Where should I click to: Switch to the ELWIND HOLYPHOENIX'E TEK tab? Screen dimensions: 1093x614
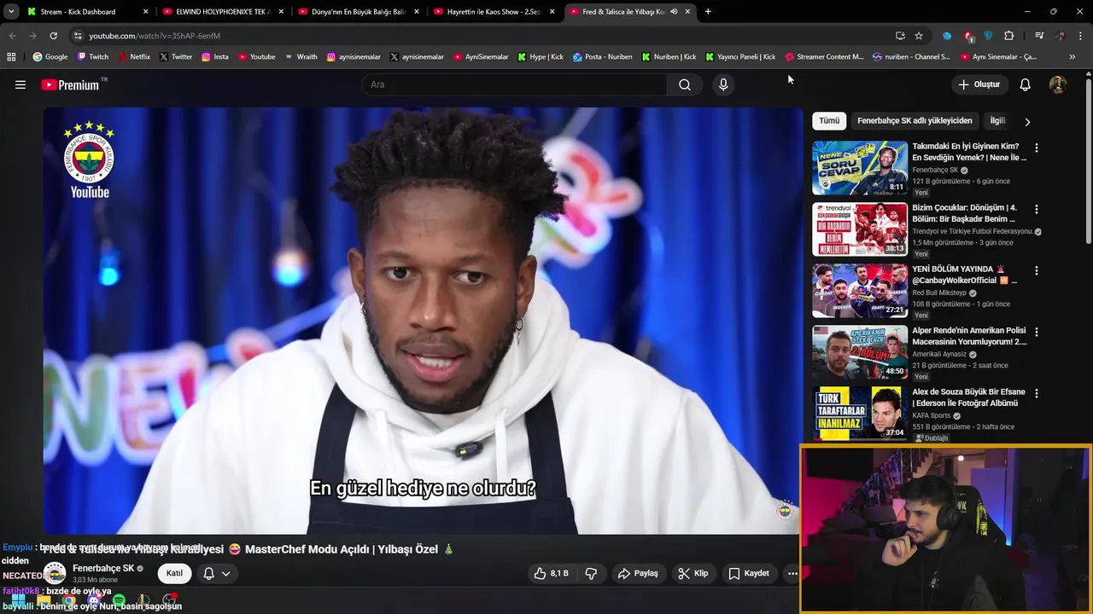click(x=223, y=12)
